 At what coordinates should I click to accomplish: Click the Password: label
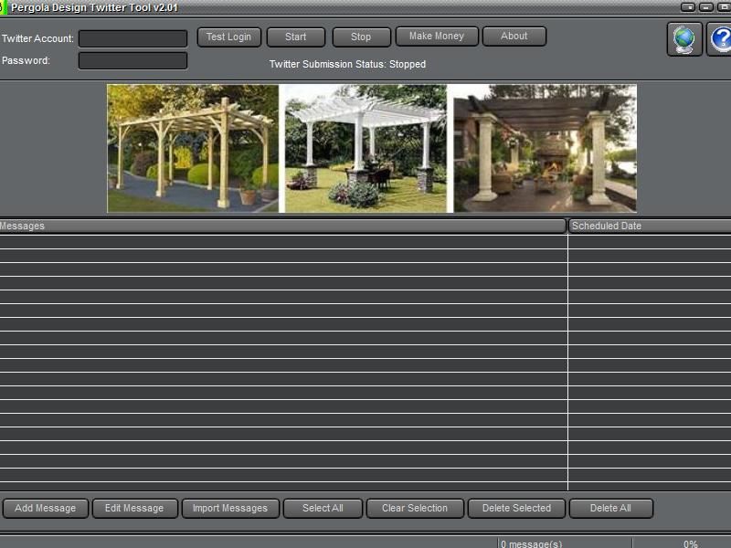tap(26, 60)
